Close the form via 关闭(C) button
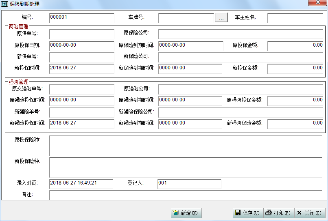Viewport: 328px width, 221px height. 310,213
